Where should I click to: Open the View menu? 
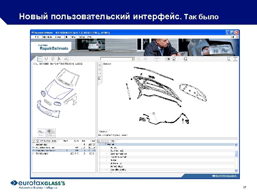tap(73, 37)
